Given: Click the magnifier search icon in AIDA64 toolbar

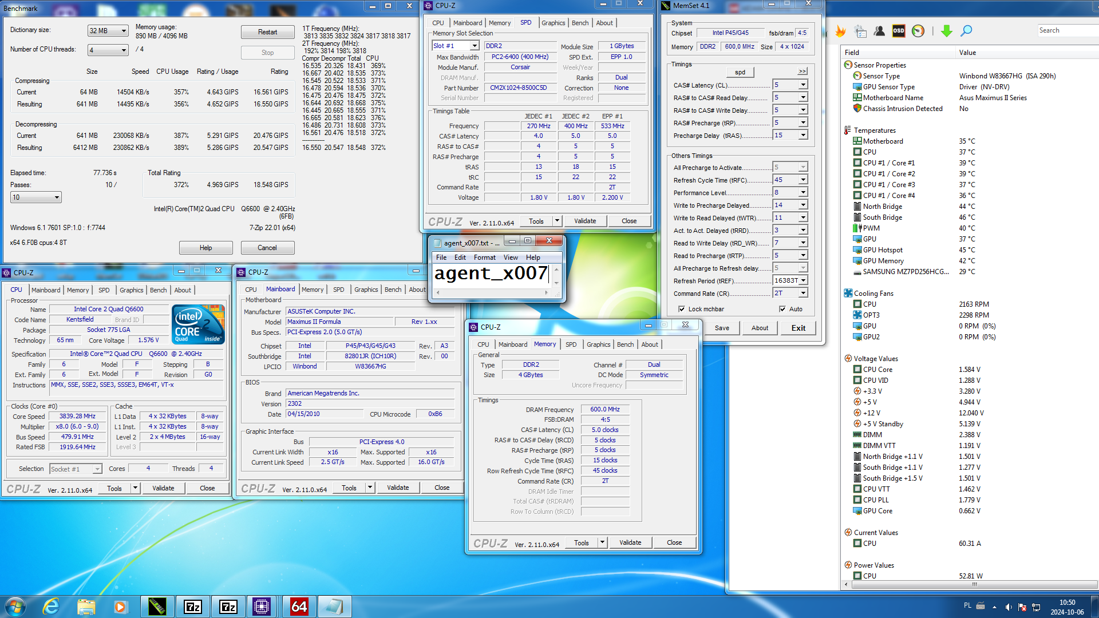Looking at the screenshot, I should coord(966,31).
